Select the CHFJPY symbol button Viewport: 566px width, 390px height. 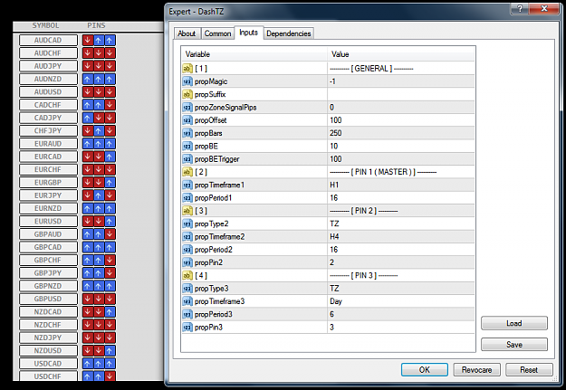point(48,130)
